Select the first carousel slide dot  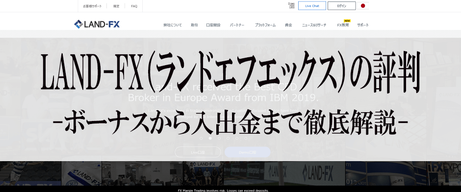coord(201,138)
